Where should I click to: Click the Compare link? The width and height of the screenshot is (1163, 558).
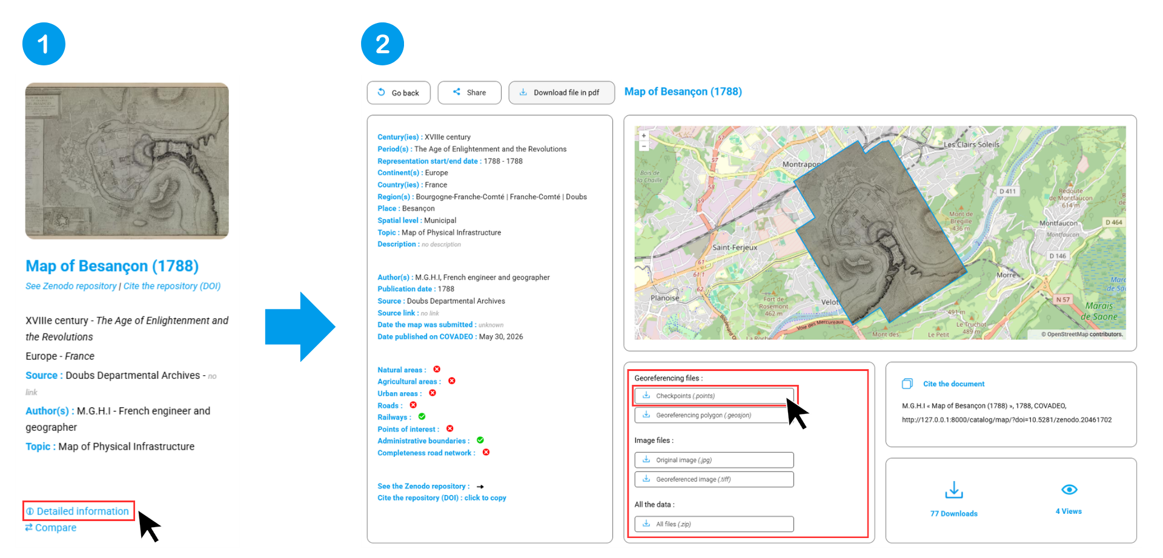tap(51, 528)
